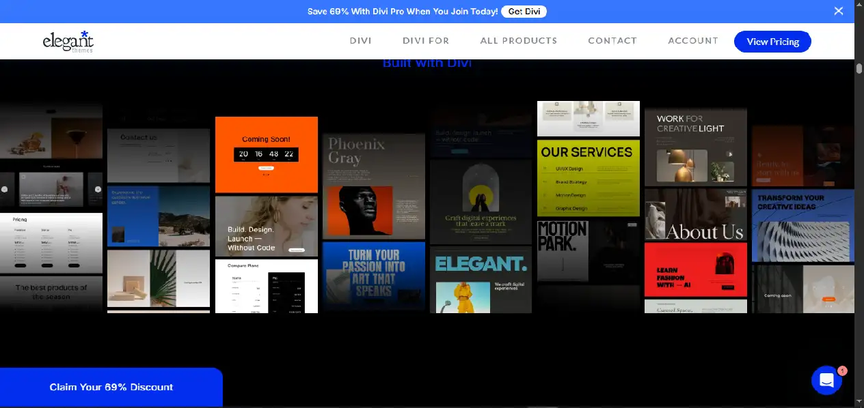Viewport: 864px width, 408px height.
Task: Open the About Us layout thumbnail
Action: [696, 214]
